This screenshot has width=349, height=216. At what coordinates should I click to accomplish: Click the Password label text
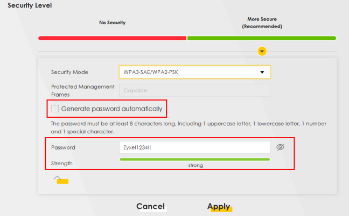63,147
